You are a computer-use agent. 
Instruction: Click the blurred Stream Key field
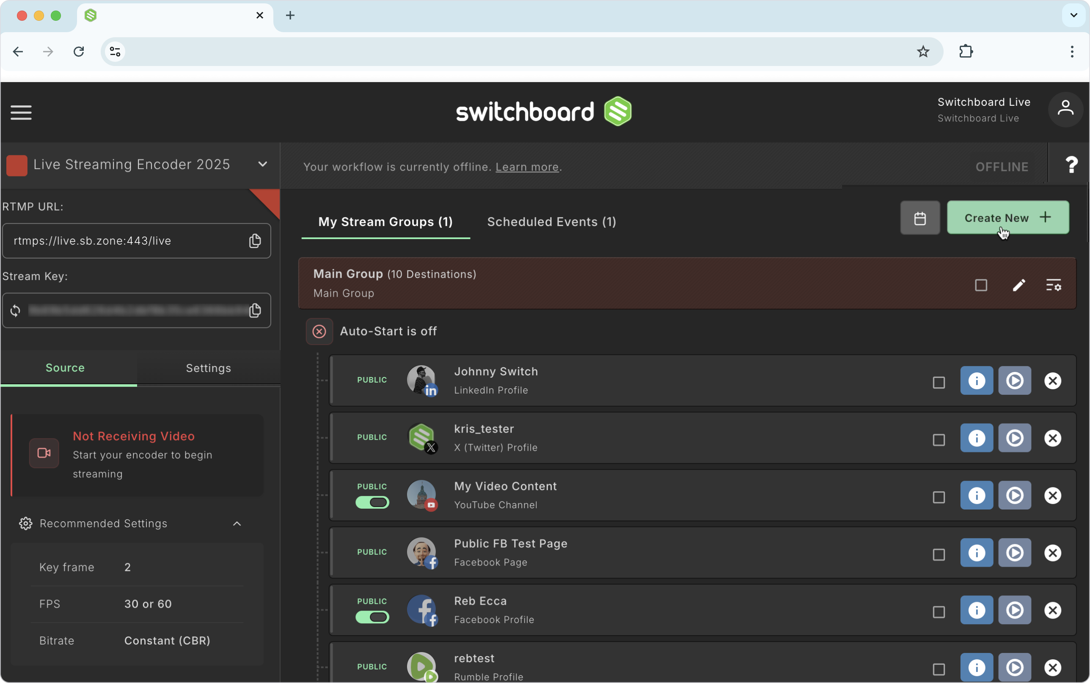(x=136, y=310)
